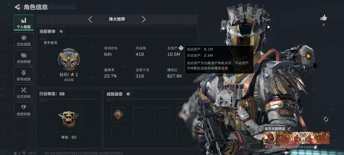Screen dimensions: 344x155
Task: Open the 社交定制 sidebar tab
Action: 24,93
